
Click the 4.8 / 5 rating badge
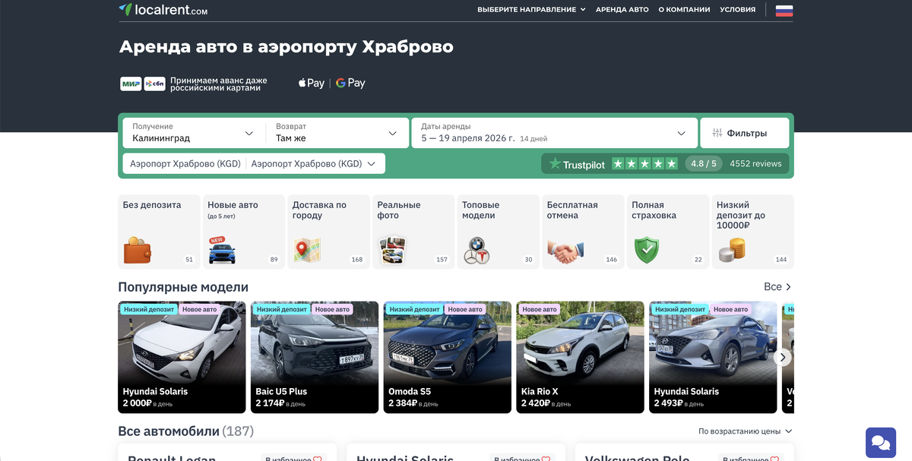(x=703, y=164)
